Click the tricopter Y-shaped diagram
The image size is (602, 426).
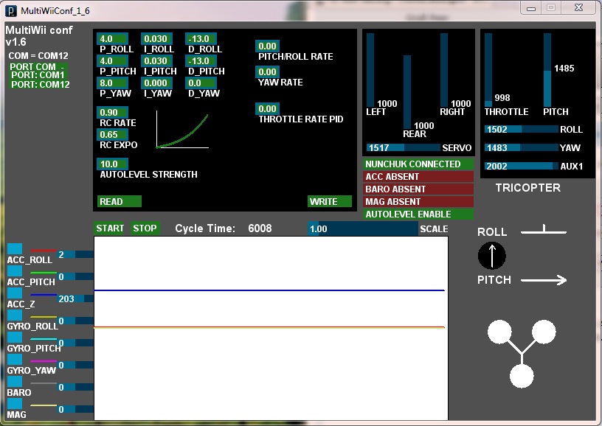[522, 354]
